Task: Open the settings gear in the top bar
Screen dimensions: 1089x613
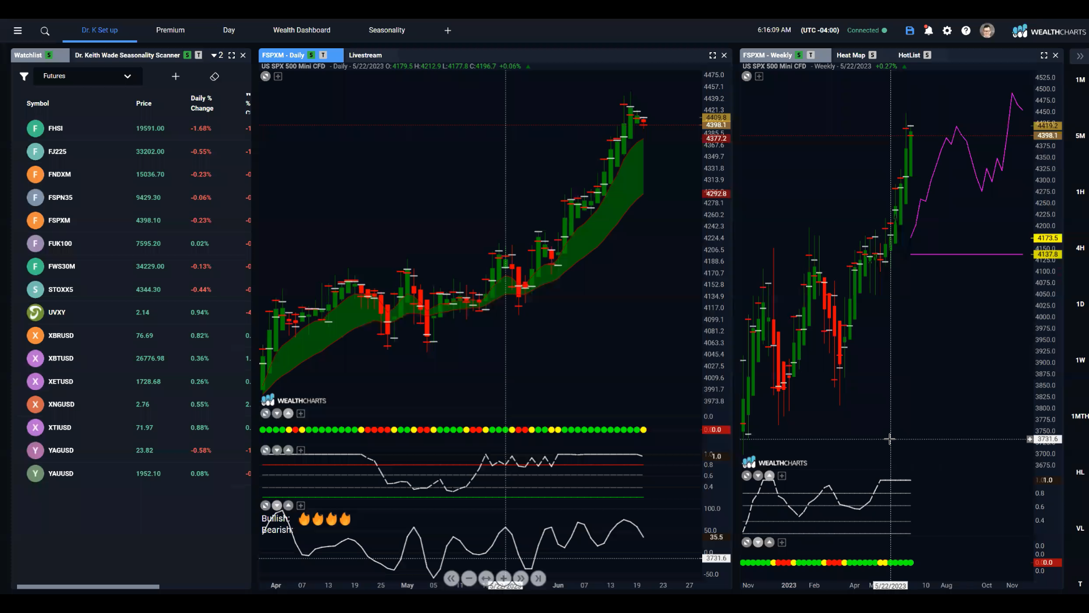Action: (x=947, y=31)
